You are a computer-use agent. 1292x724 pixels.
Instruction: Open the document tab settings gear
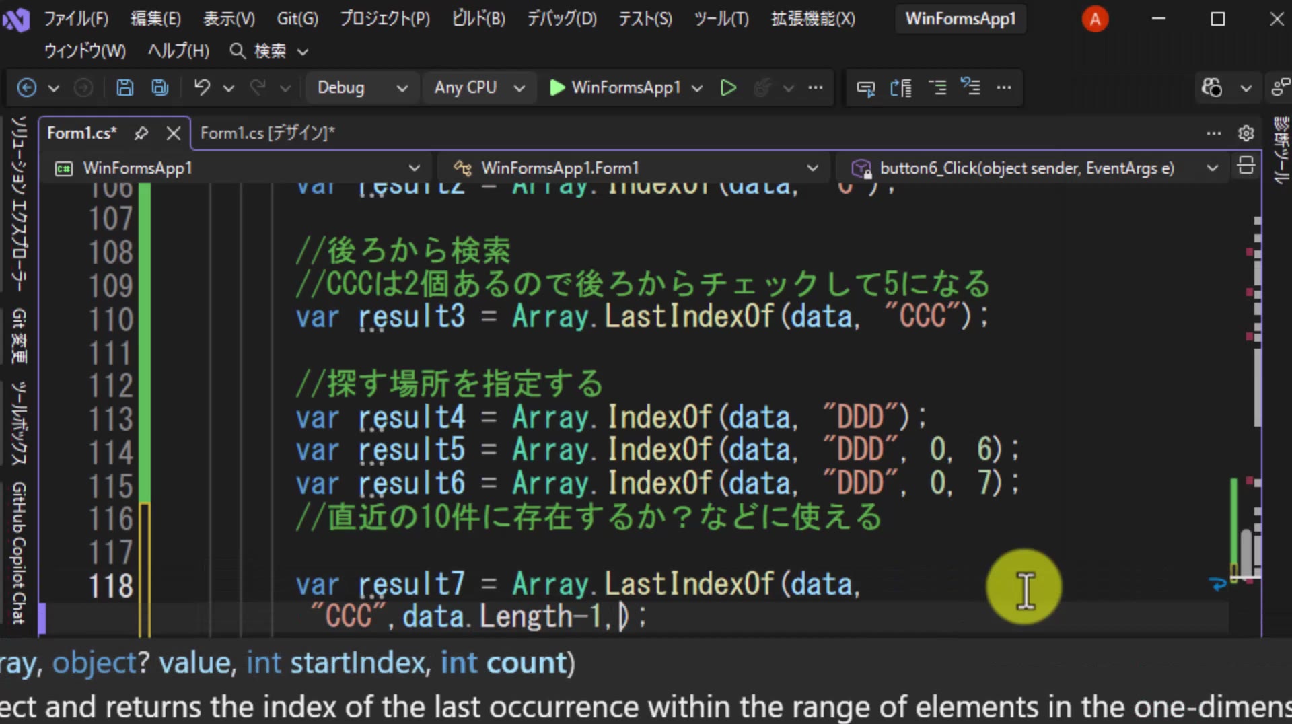point(1246,133)
